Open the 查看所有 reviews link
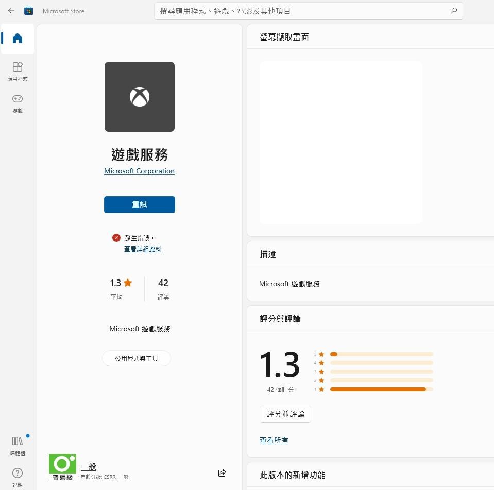This screenshot has height=490, width=494. coord(274,441)
